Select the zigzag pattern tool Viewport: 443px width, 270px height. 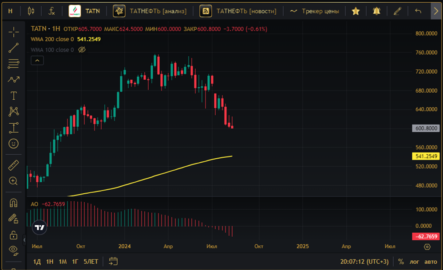(x=14, y=79)
